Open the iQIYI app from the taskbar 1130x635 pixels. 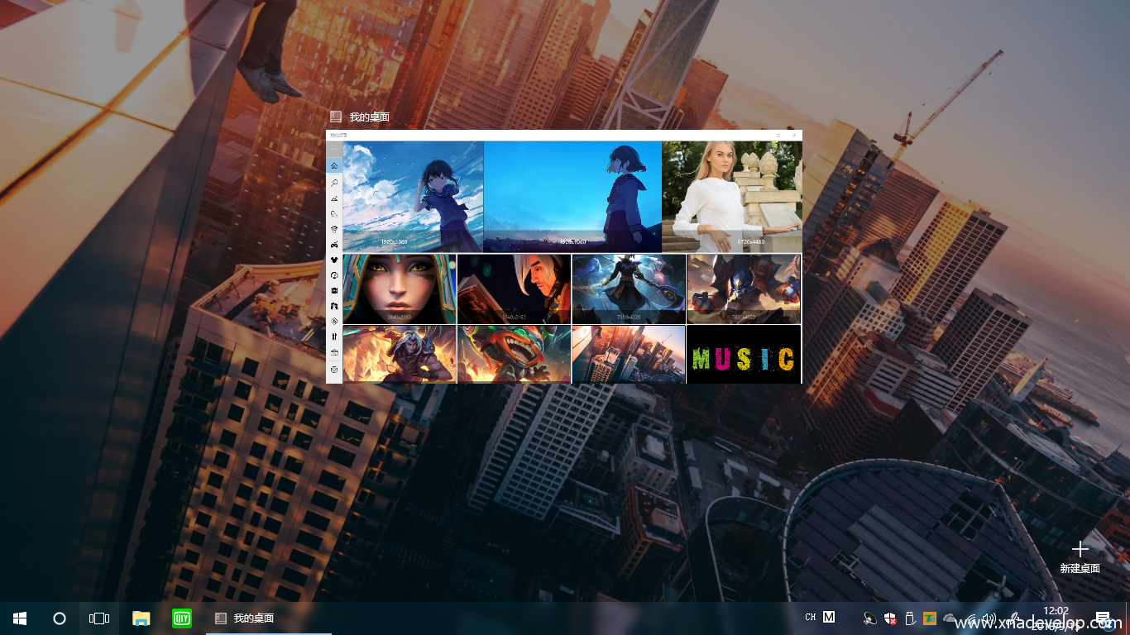(181, 618)
